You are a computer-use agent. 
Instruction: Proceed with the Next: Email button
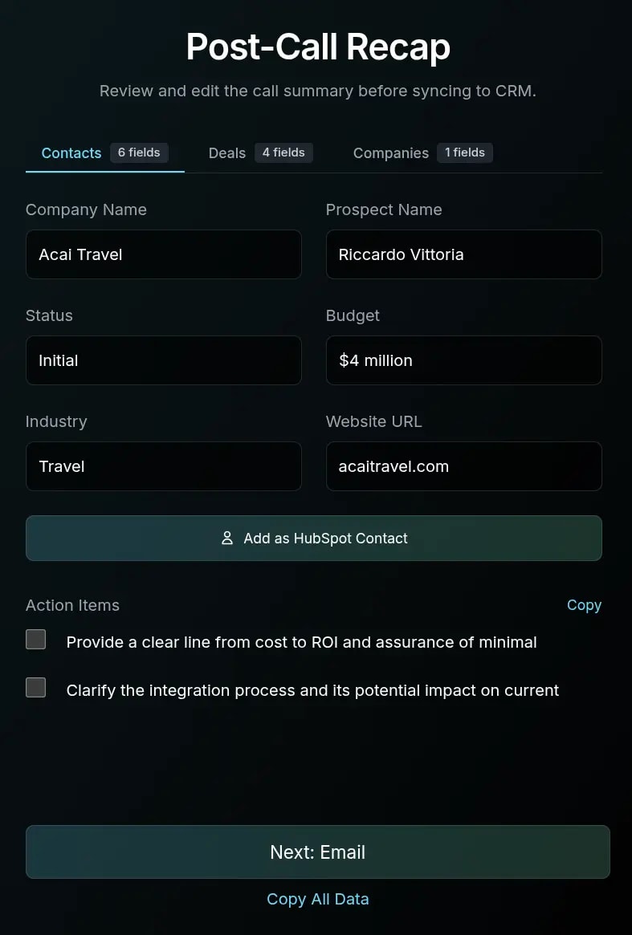tap(317, 852)
